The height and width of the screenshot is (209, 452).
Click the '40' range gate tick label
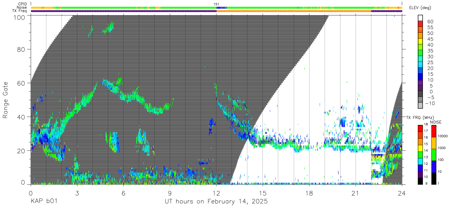21,117
